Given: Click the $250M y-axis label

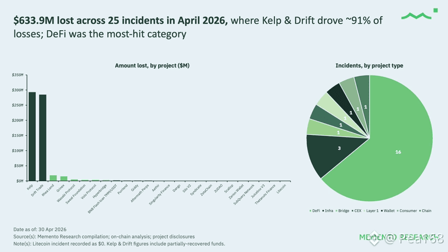Looking at the screenshot, I should [17, 105].
